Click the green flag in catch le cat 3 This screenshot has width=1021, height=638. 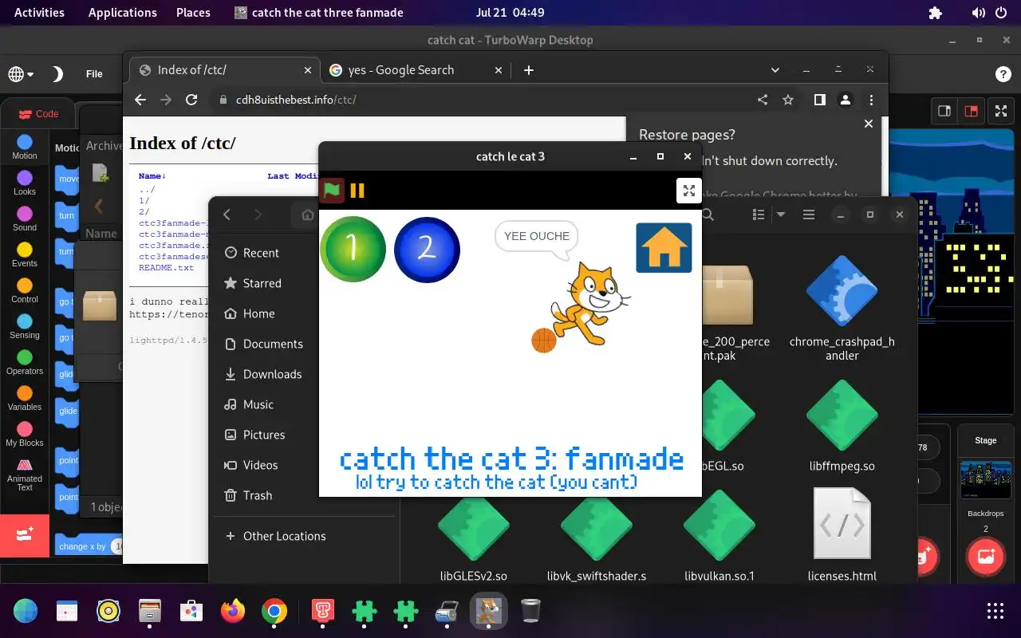click(x=332, y=191)
